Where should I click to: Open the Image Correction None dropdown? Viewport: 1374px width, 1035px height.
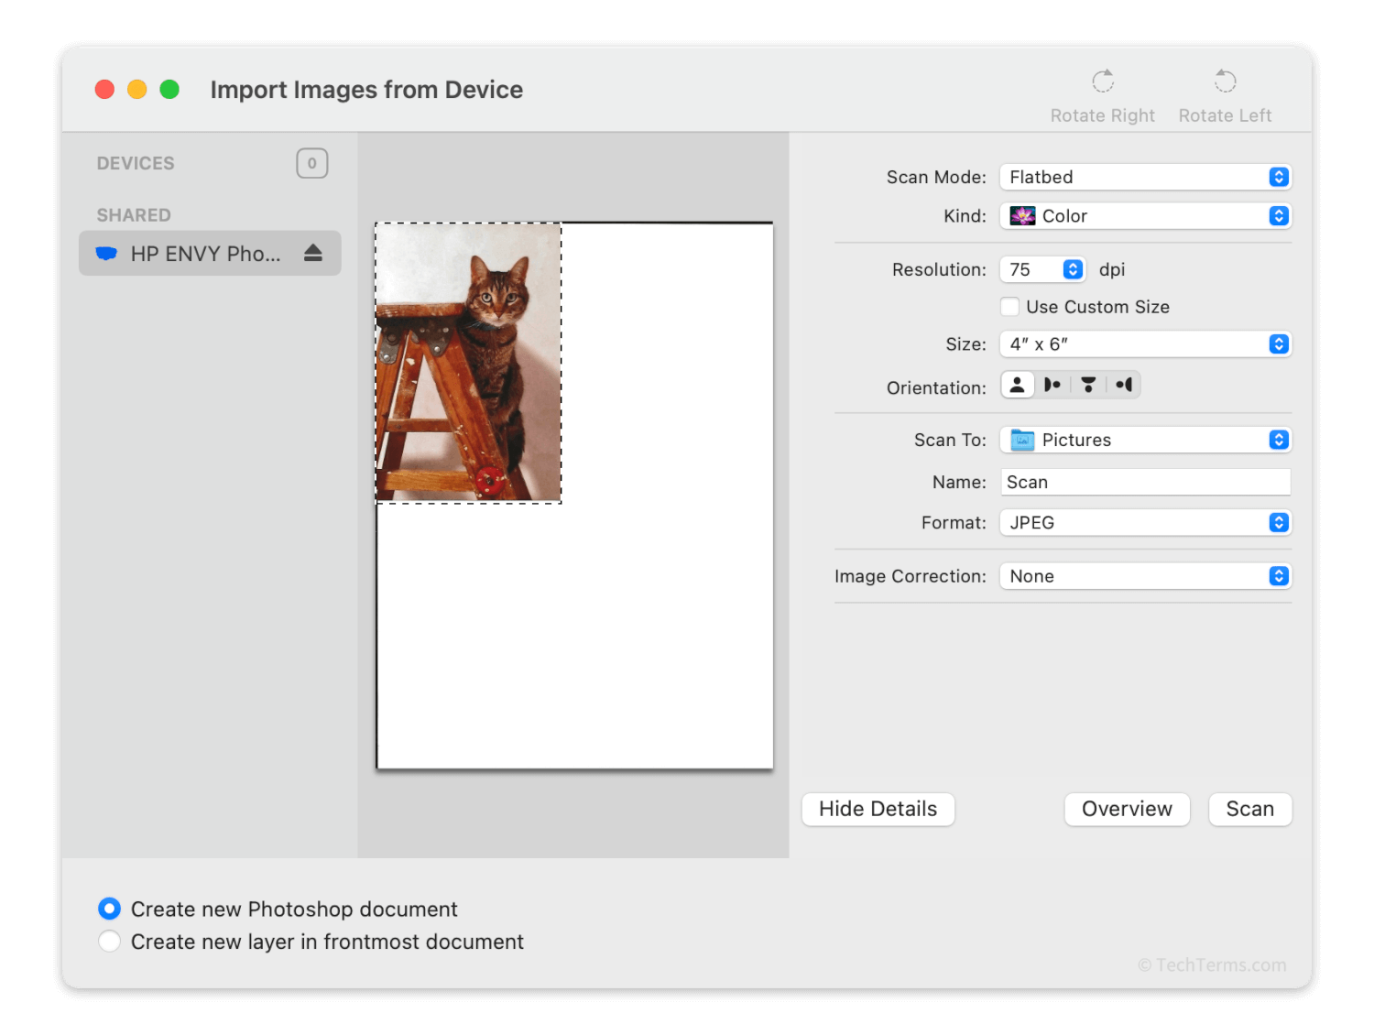tap(1146, 576)
